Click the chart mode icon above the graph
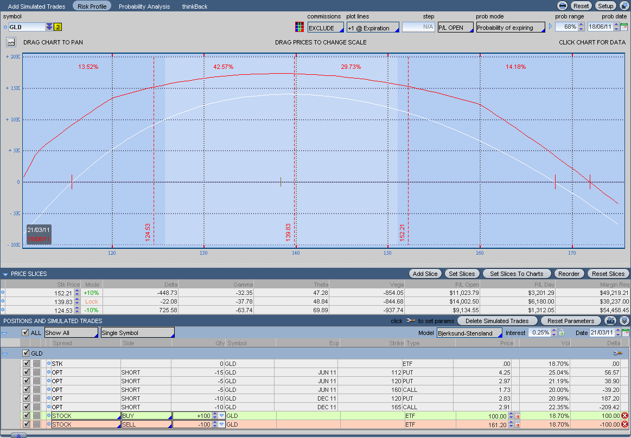The image size is (631, 438). [11, 42]
